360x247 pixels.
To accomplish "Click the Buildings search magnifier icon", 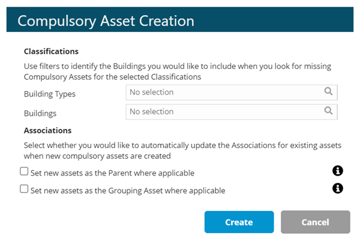I will pos(328,111).
